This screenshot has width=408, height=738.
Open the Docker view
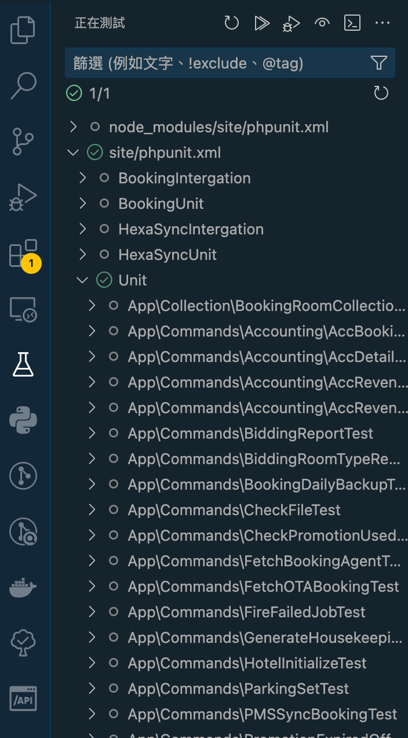[x=23, y=587]
